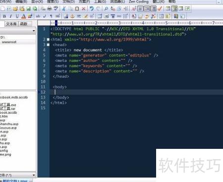Insert image tag with picture icon

[66, 16]
